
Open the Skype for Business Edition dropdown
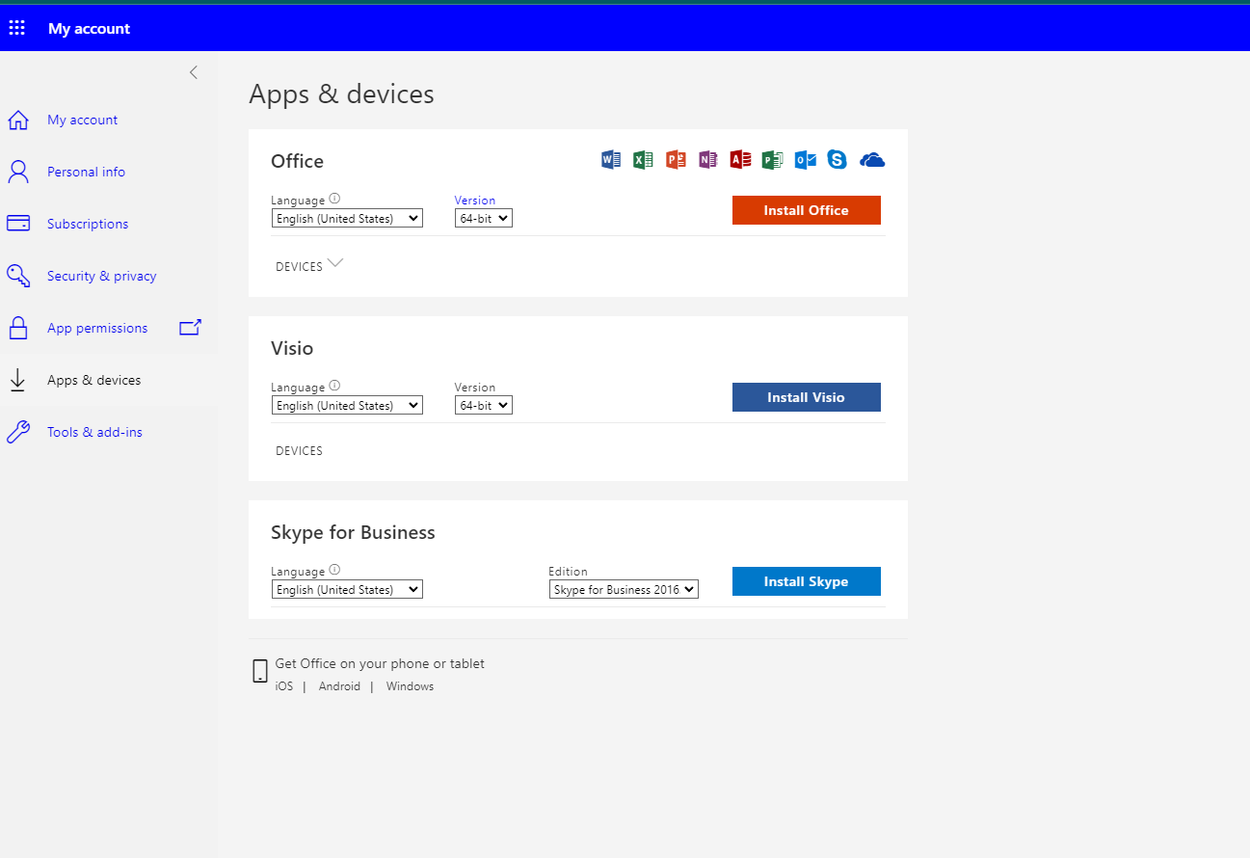click(624, 590)
